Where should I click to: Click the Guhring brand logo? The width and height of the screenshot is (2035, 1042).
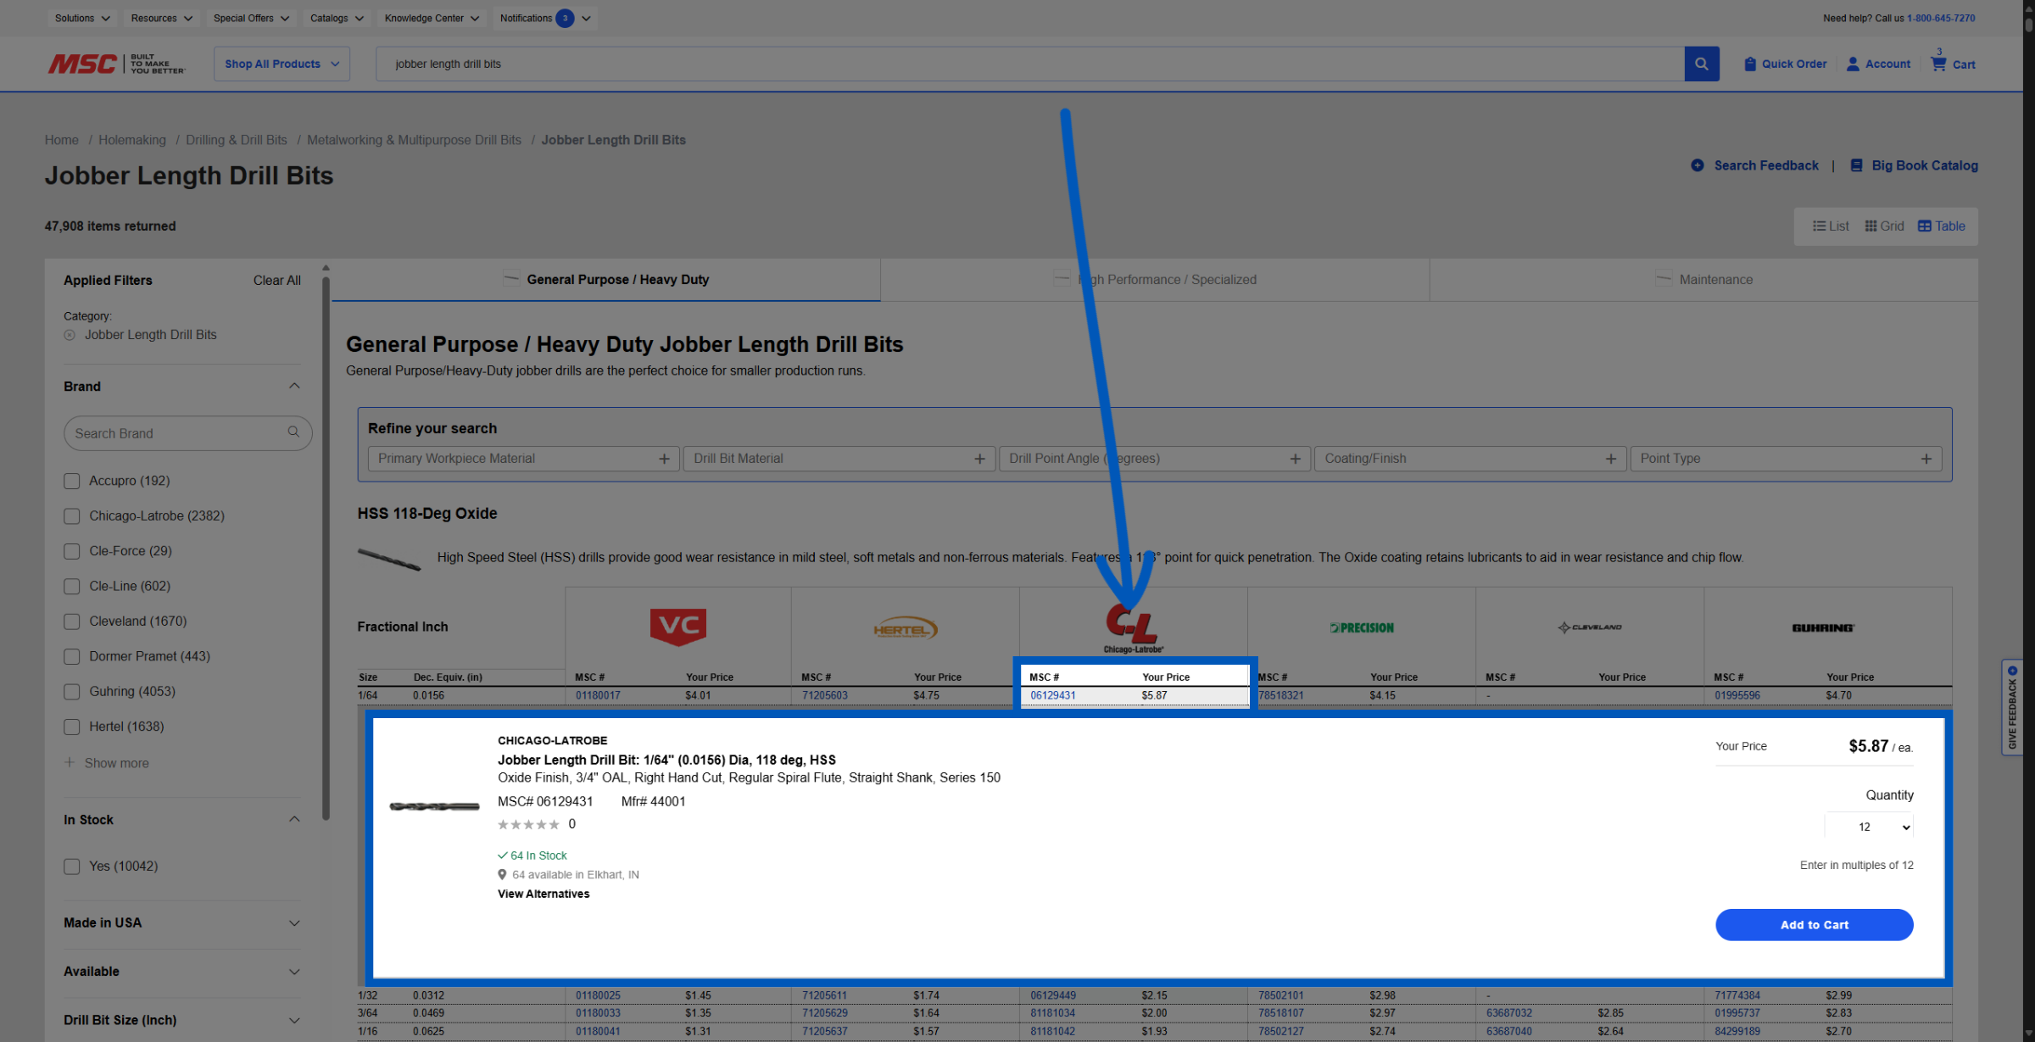1823,628
